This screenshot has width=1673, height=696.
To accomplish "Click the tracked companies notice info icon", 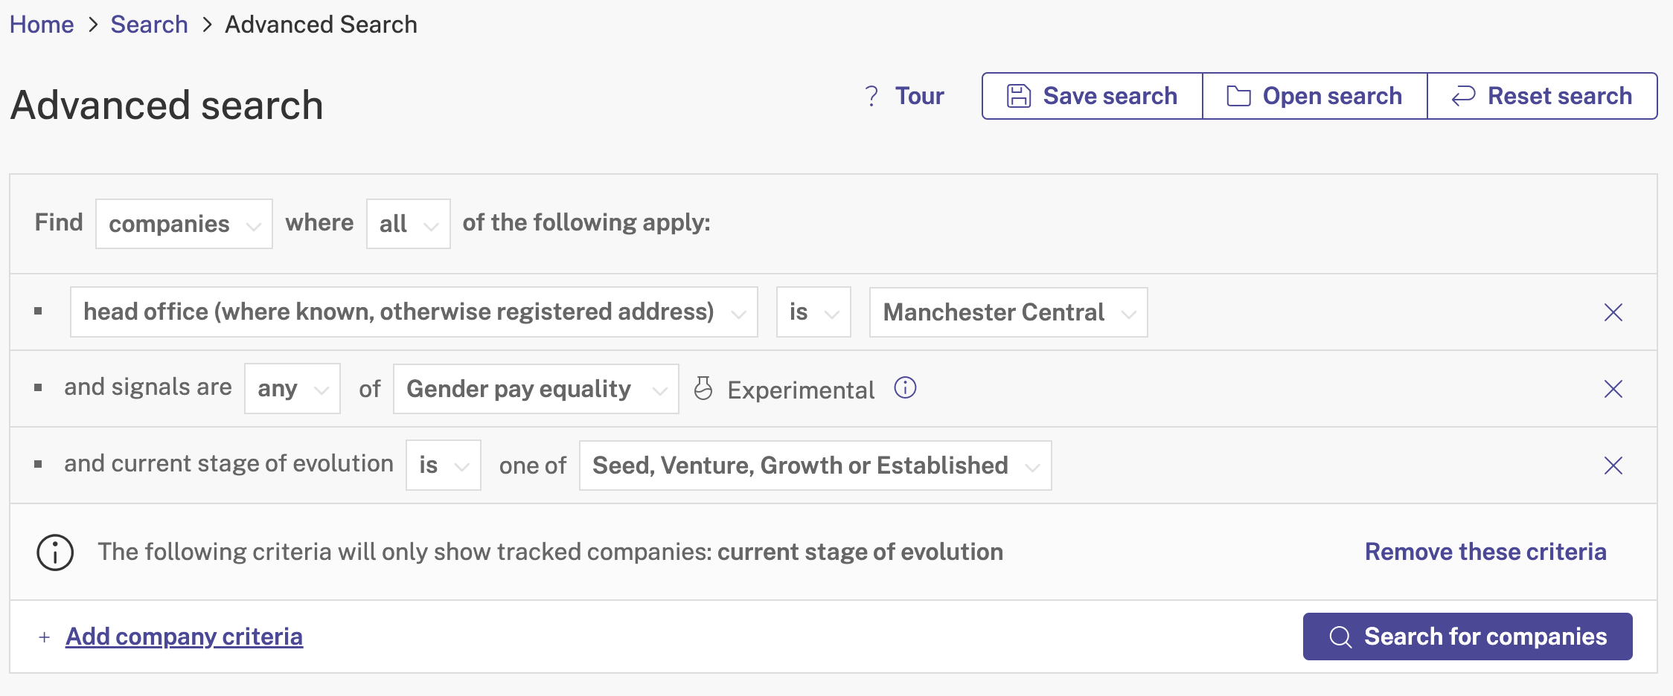I will (x=55, y=552).
